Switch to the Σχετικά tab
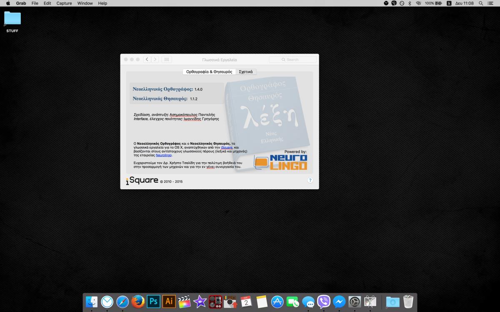Screen dimensions: 500x312 pos(246,72)
